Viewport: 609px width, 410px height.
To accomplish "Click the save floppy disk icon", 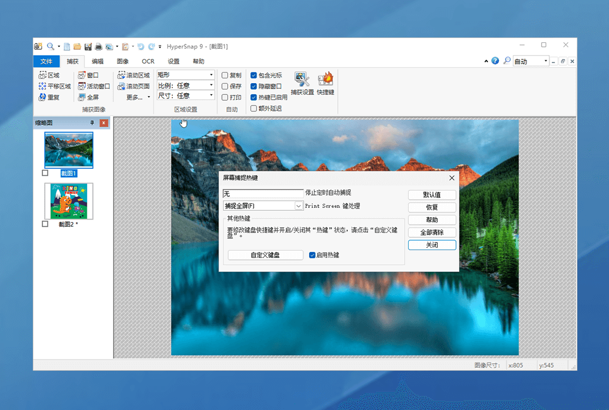I will pos(88,46).
